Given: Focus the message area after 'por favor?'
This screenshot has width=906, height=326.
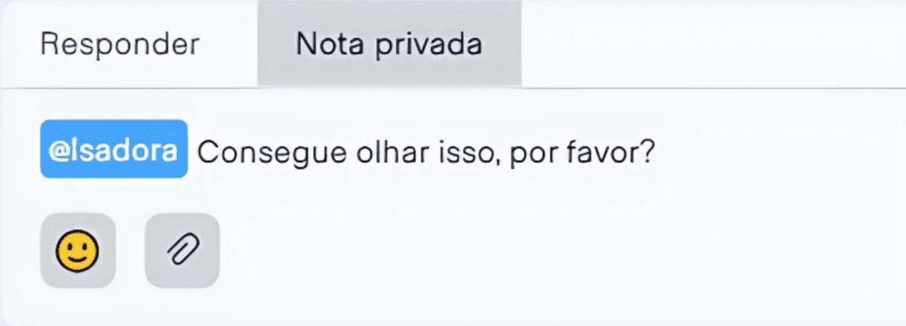Looking at the screenshot, I should [x=751, y=151].
